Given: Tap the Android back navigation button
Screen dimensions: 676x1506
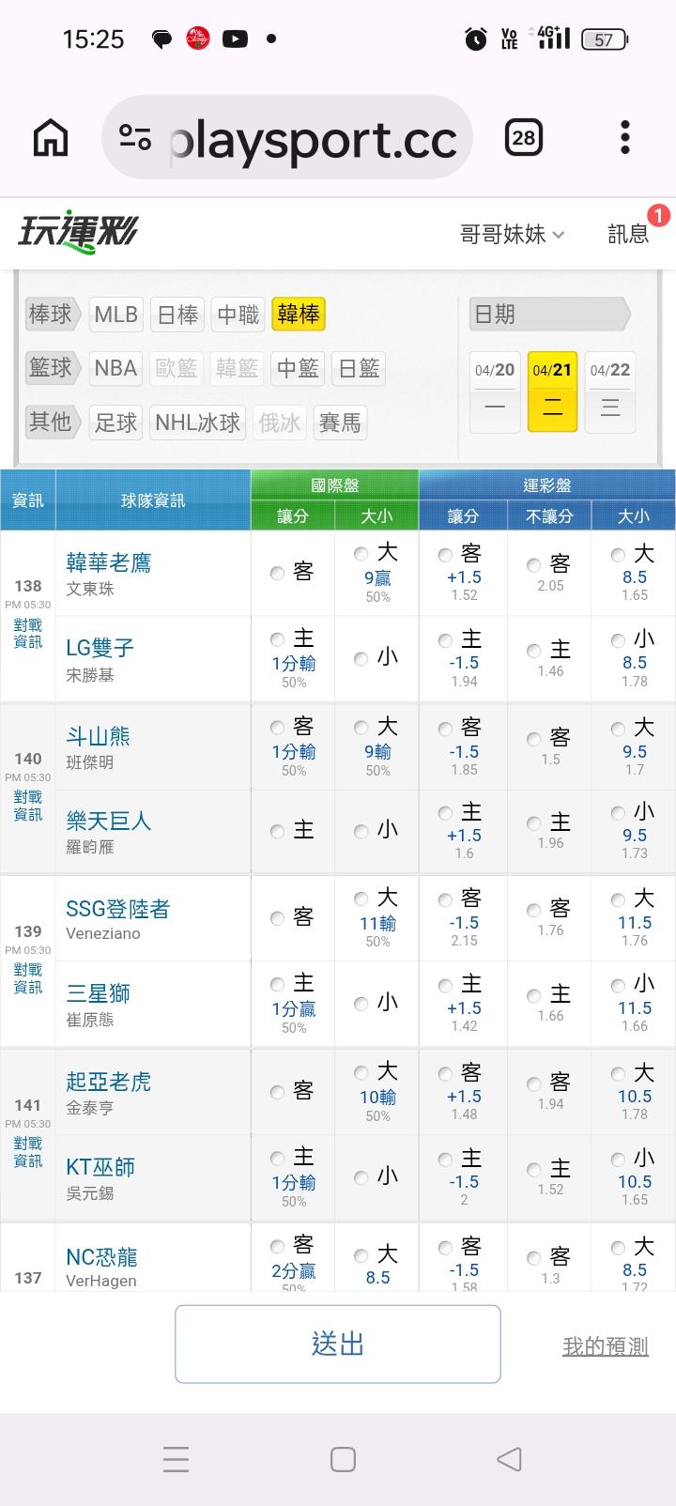Looking at the screenshot, I should (509, 1458).
